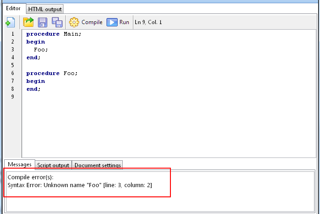Click the "Foo;" call on line 3
This screenshot has height=214, width=320.
pos(41,50)
